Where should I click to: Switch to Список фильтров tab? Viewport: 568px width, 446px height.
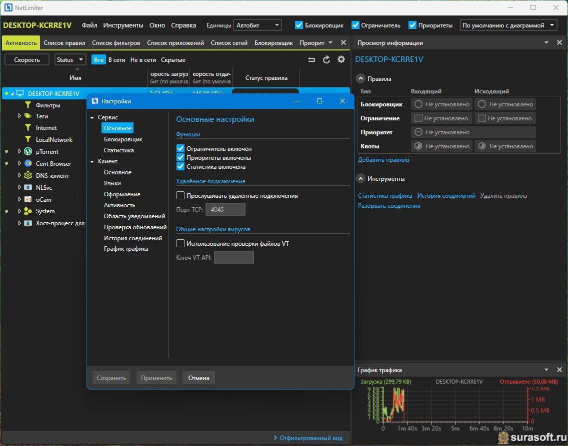point(116,42)
